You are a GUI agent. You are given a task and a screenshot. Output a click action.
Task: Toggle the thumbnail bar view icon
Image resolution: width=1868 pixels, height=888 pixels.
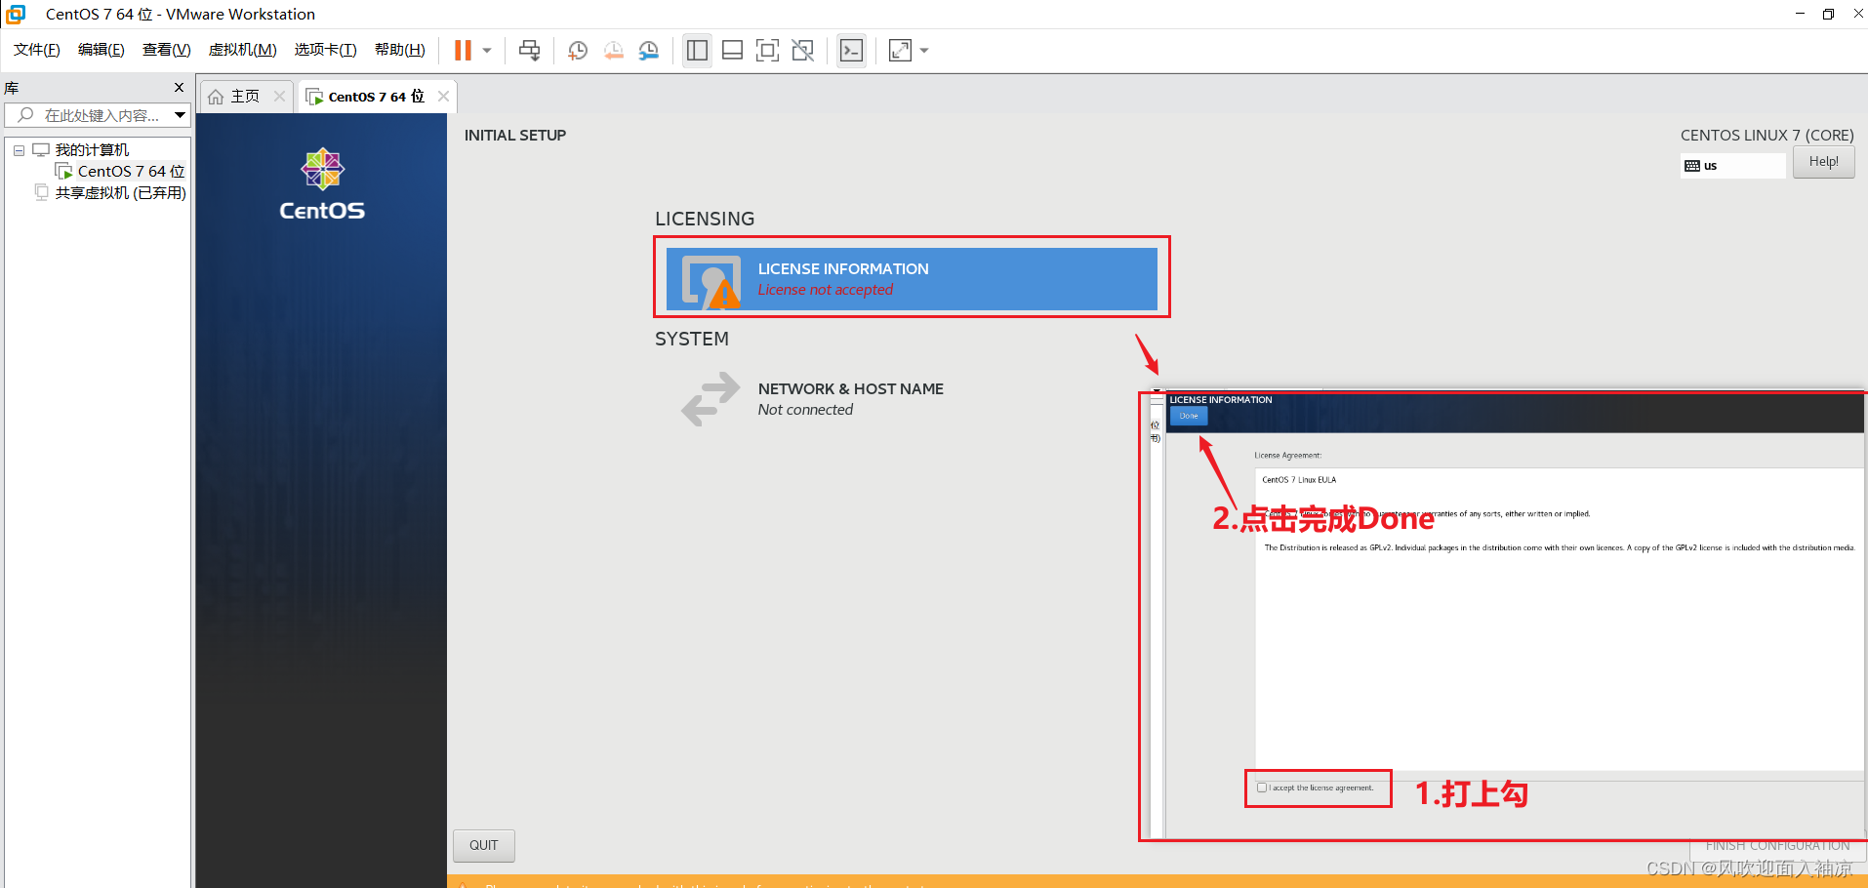click(732, 50)
